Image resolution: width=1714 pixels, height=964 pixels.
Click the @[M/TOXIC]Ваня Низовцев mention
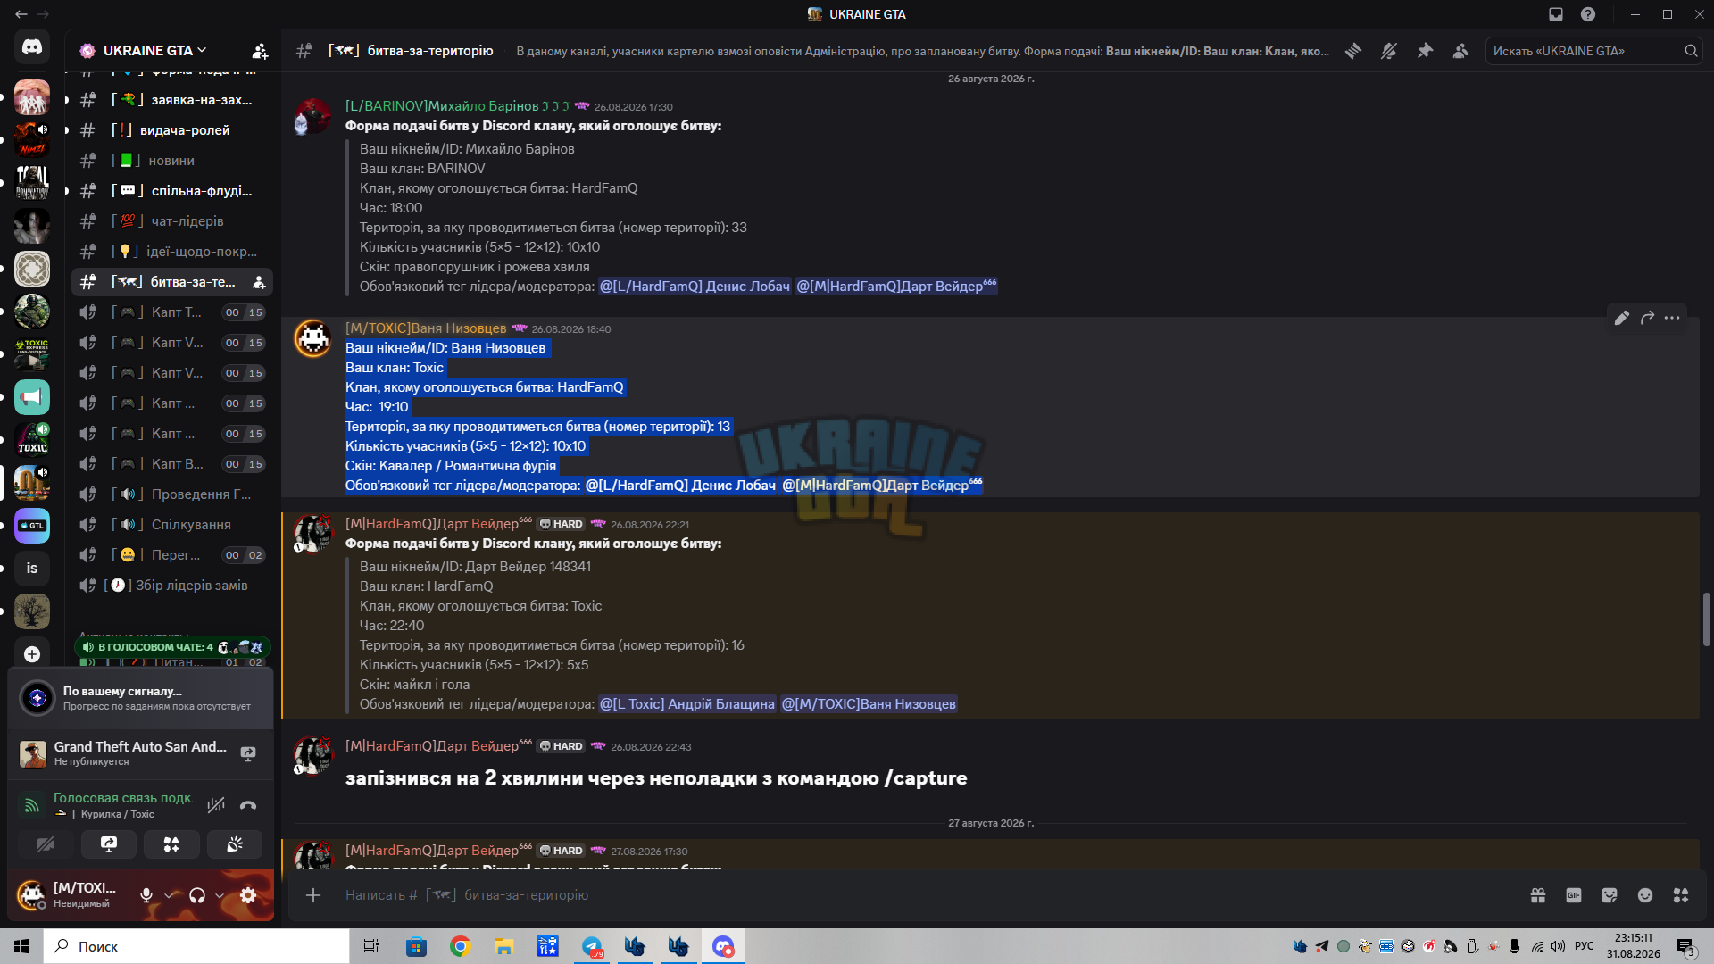[x=869, y=704]
